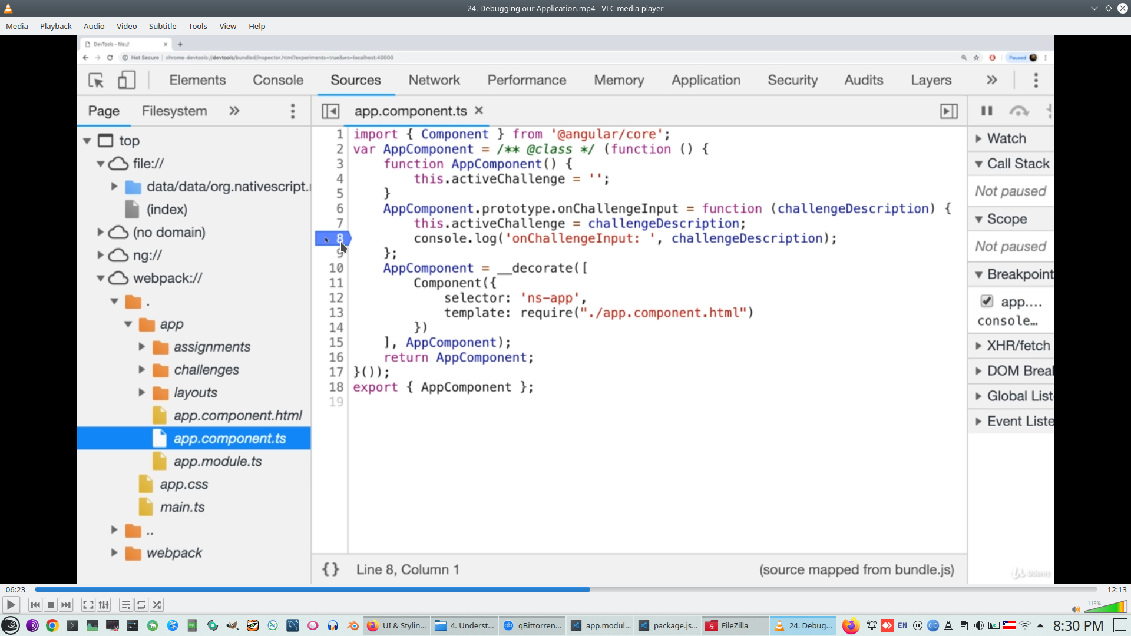Viewport: 1131px width, 636px height.
Task: Stop playback with the stop button
Action: [51, 605]
